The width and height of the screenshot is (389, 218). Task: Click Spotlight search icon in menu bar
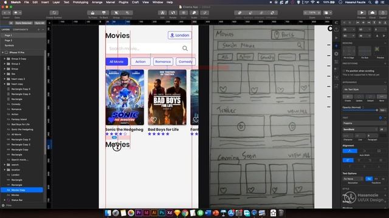370,2
